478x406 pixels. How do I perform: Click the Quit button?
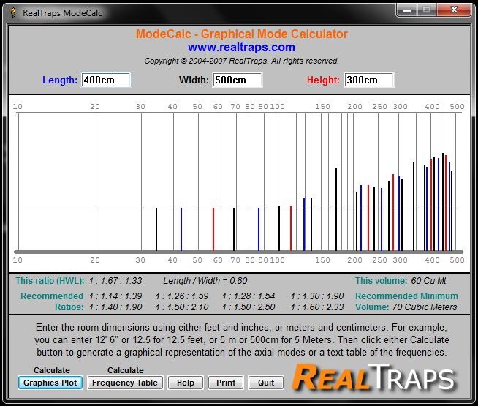(x=266, y=383)
